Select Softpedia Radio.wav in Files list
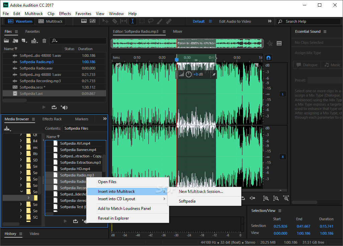 coord(54,68)
